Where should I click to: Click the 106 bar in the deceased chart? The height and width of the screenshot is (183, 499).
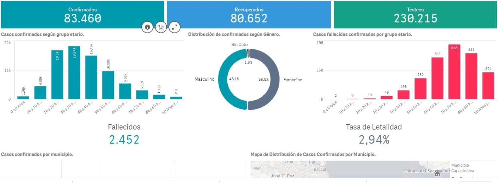[x=403, y=95]
